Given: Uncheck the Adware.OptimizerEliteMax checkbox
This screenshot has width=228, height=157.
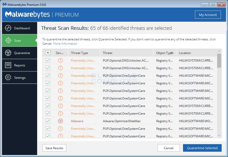Looking at the screenshot, I should tap(48, 121).
